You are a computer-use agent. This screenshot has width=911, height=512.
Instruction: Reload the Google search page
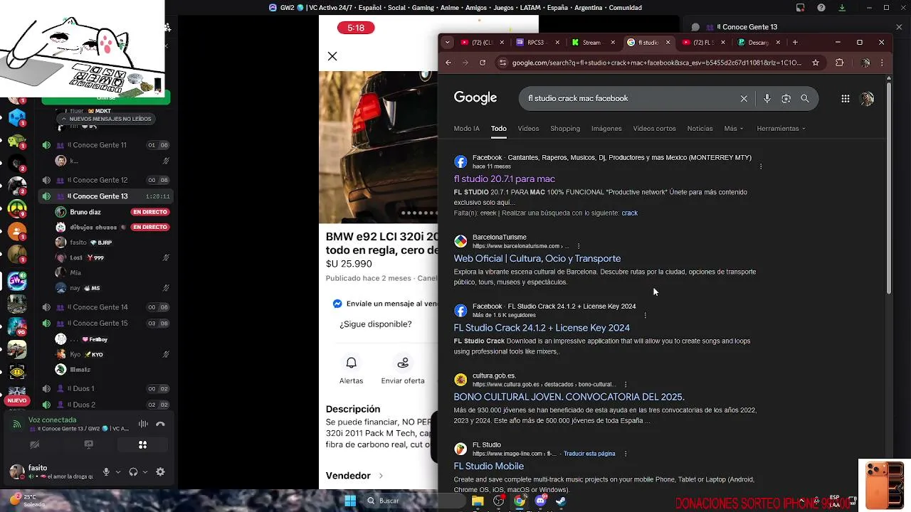pyautogui.click(x=483, y=63)
